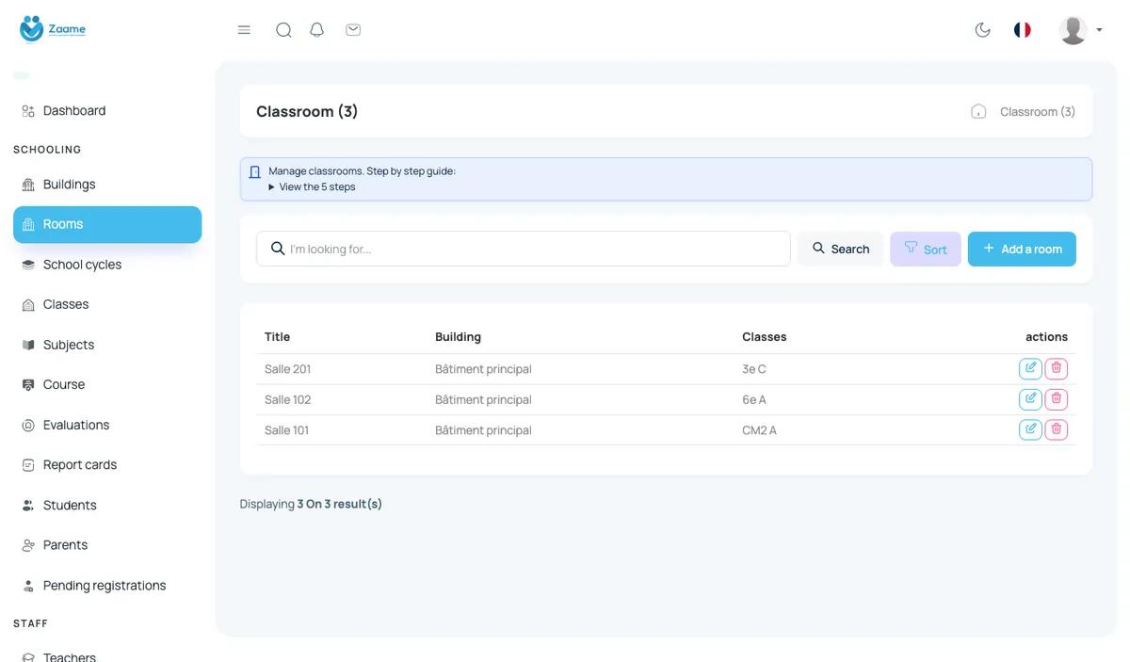Click the 6e A class cell
Image resolution: width=1130 pixels, height=662 pixels.
pos(754,399)
